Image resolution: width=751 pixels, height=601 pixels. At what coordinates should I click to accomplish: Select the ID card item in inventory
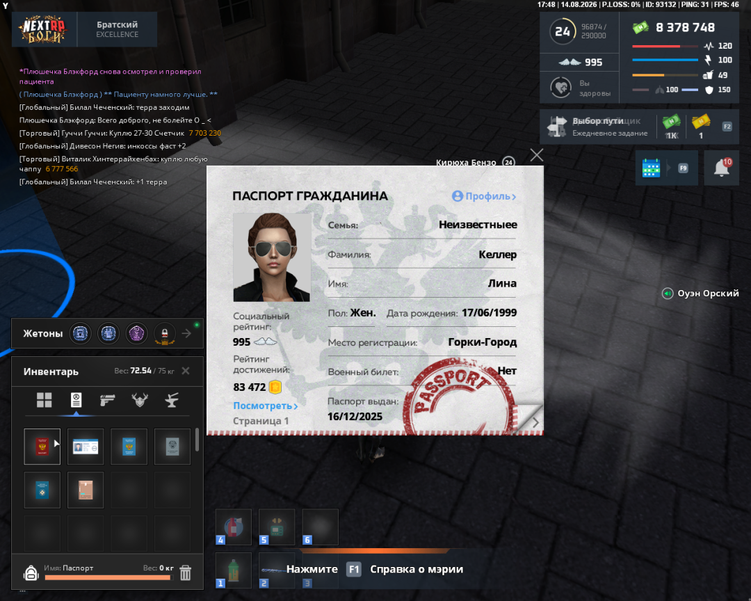[86, 447]
